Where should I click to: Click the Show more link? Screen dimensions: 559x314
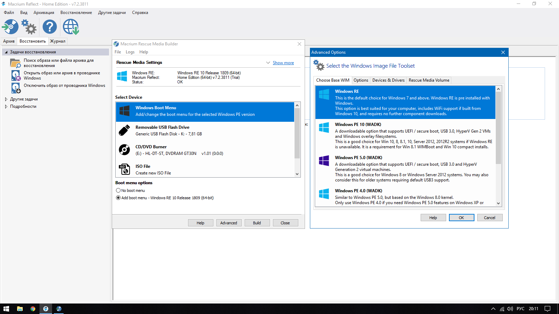tap(283, 63)
